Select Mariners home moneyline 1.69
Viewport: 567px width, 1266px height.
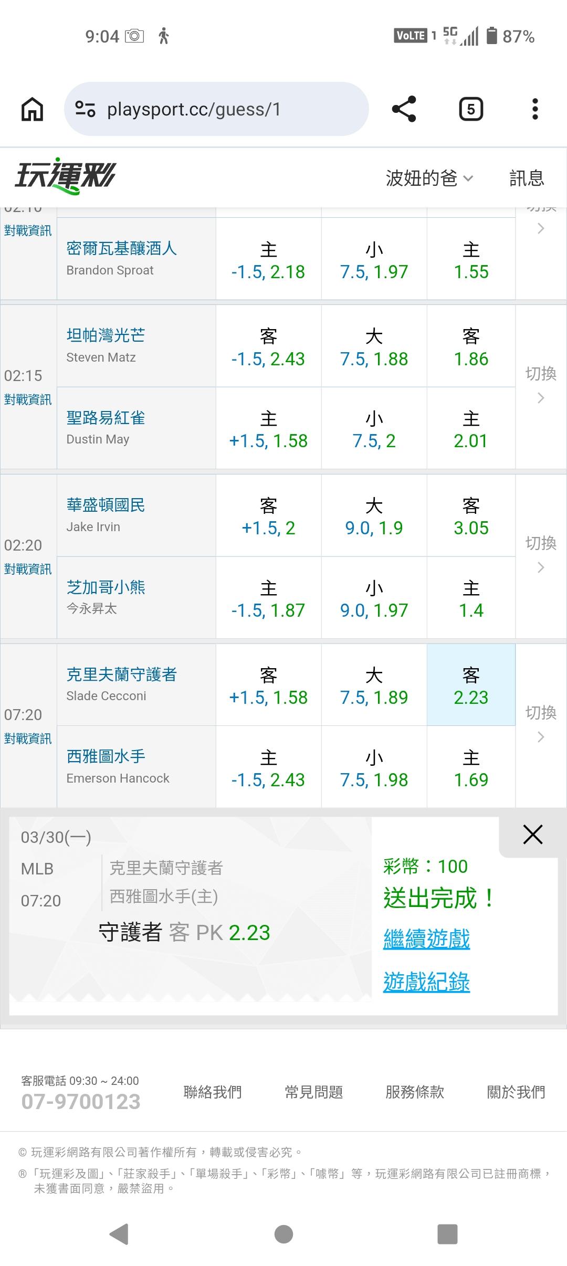(x=471, y=767)
